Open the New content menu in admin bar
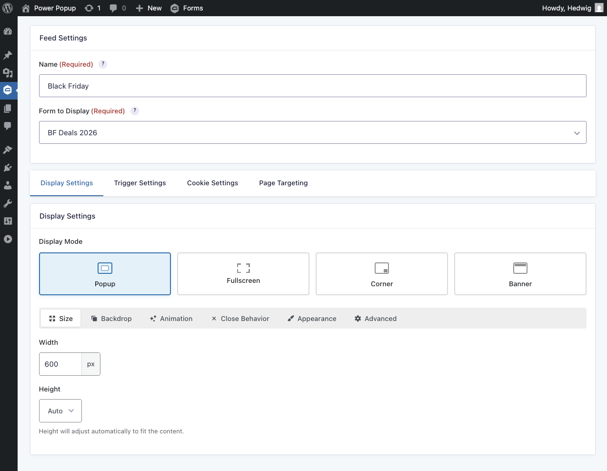The image size is (607, 471). click(149, 8)
